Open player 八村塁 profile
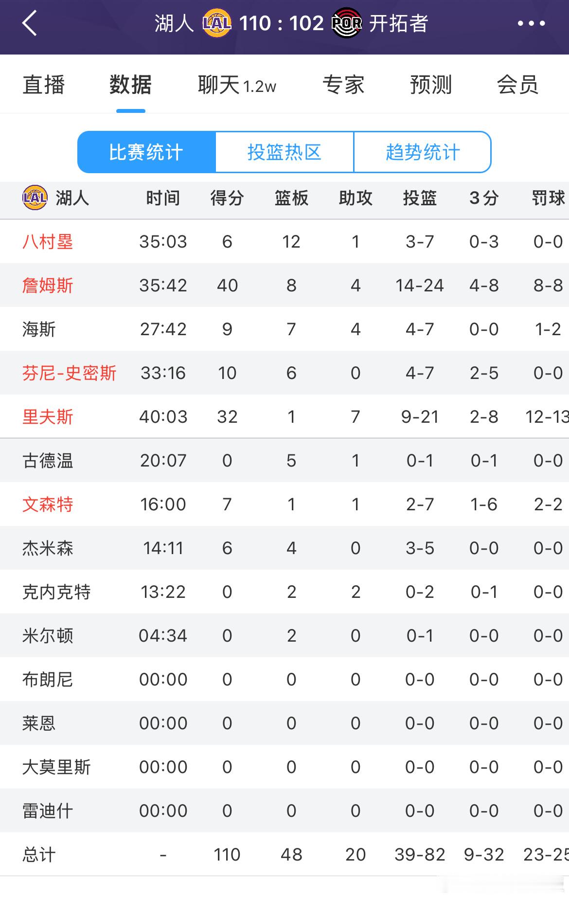This screenshot has height=898, width=569. (x=48, y=242)
